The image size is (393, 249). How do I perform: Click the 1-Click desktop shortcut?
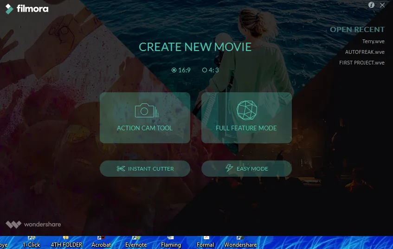click(x=32, y=243)
